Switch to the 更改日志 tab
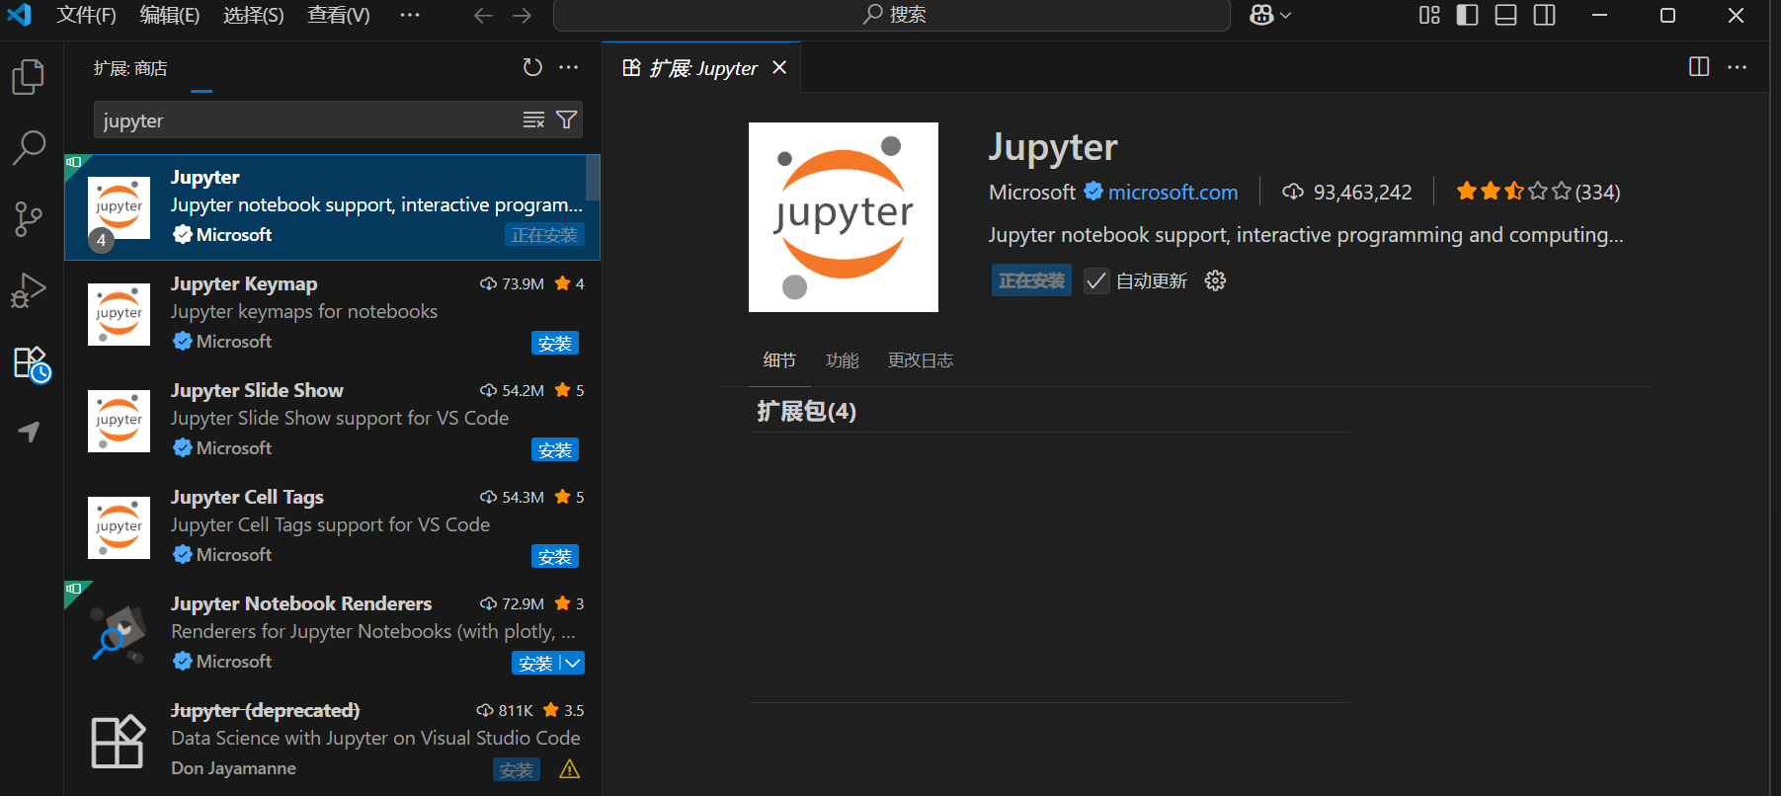The height and width of the screenshot is (796, 1781). tap(921, 360)
